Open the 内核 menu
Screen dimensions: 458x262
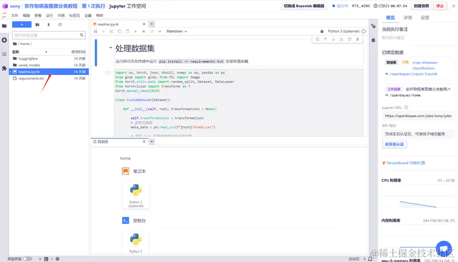point(61,15)
